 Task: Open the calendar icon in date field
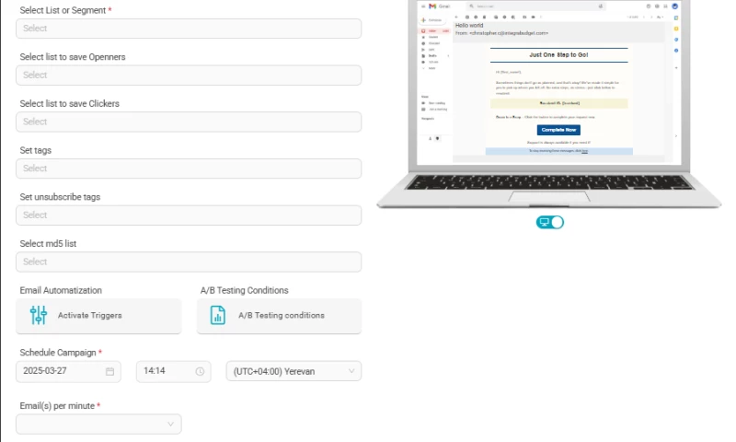(x=109, y=371)
